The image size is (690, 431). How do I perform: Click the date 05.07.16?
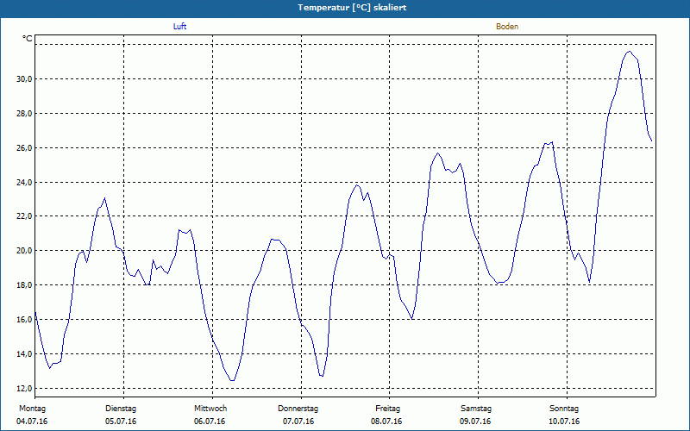[x=121, y=422]
